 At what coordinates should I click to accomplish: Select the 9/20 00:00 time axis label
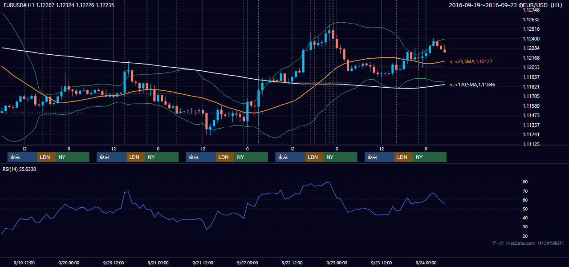click(69, 263)
